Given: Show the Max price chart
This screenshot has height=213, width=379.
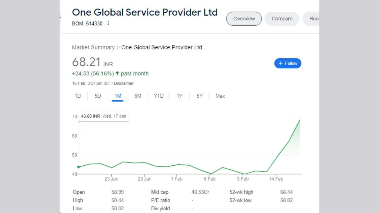Looking at the screenshot, I should click(x=220, y=96).
